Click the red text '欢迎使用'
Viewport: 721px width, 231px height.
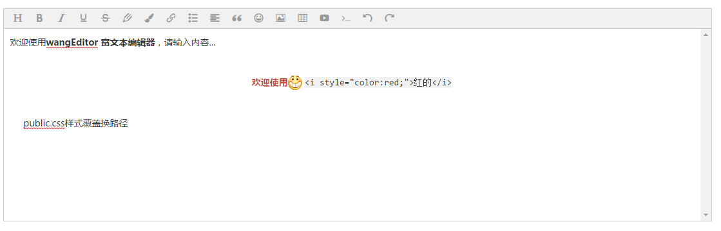tap(269, 83)
